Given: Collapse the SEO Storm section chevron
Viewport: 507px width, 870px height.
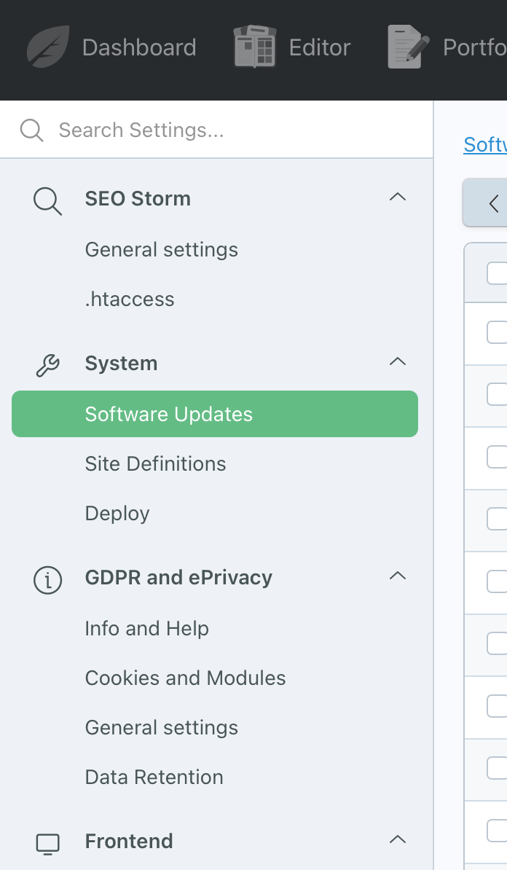Looking at the screenshot, I should point(397,197).
